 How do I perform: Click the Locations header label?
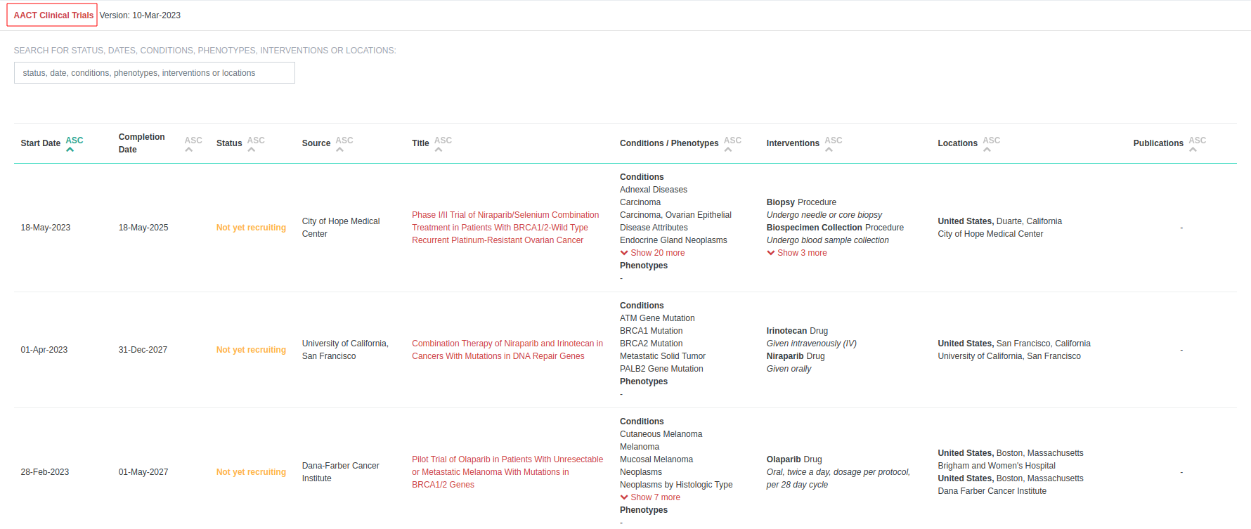tap(957, 143)
